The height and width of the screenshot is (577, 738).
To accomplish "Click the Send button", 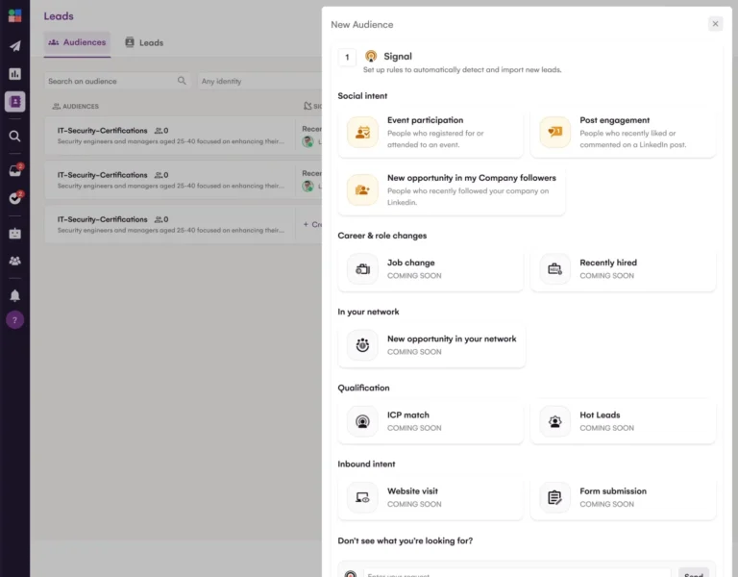I will [693, 573].
